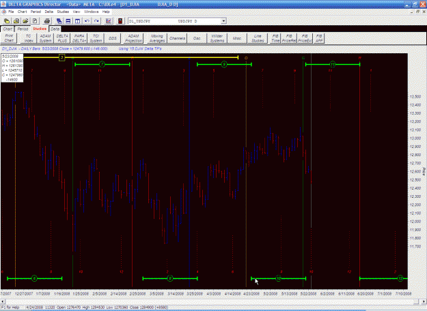Click the FIB PriceRet button
The height and width of the screenshot is (311, 427).
click(289, 38)
